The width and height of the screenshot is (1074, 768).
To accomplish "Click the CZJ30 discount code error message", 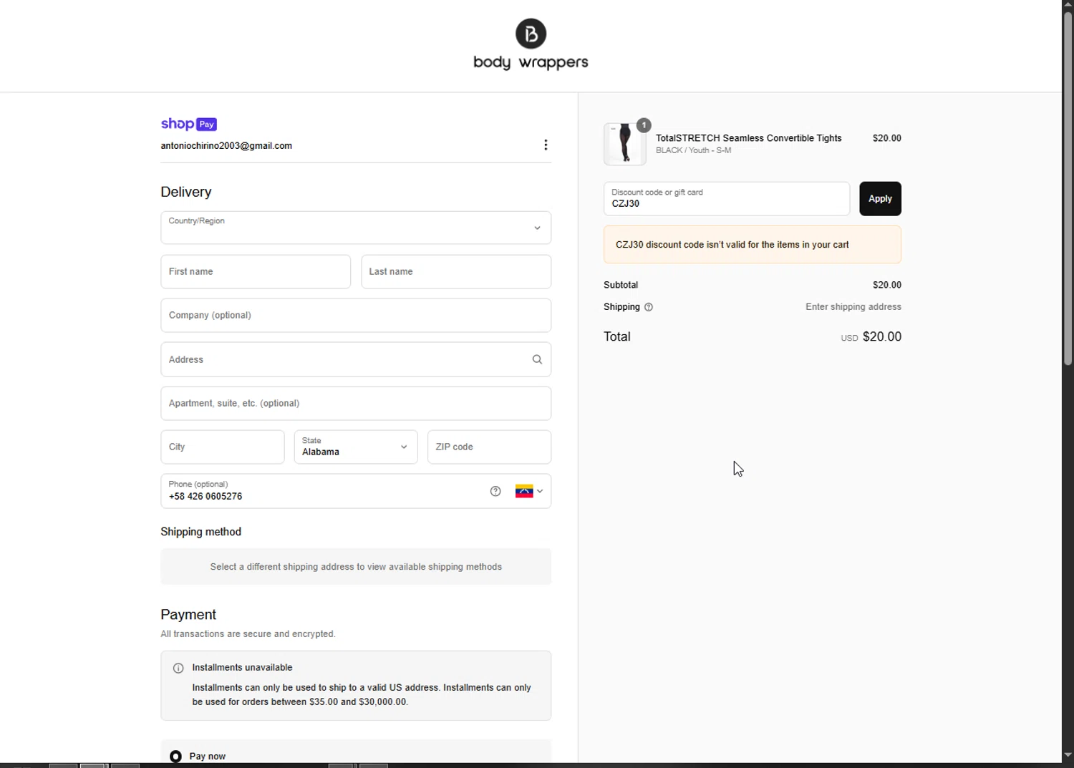I will coord(753,244).
